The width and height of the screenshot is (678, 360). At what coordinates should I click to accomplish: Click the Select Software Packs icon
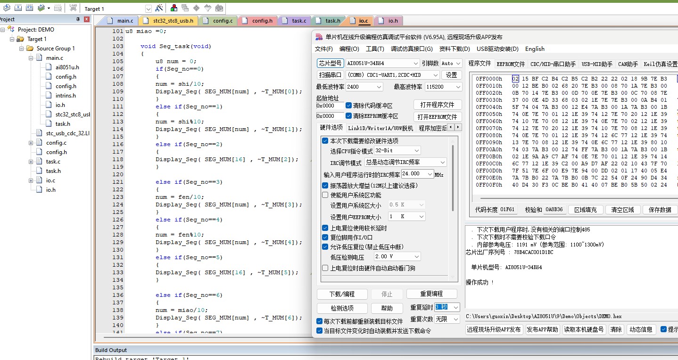click(207, 8)
